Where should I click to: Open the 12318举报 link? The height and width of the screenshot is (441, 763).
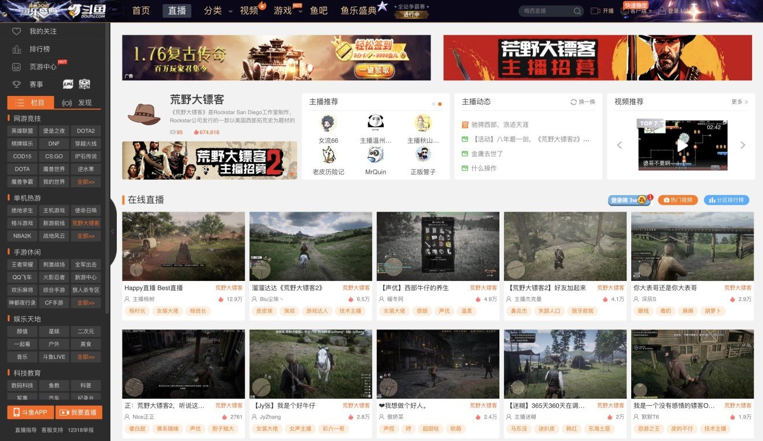(x=81, y=430)
